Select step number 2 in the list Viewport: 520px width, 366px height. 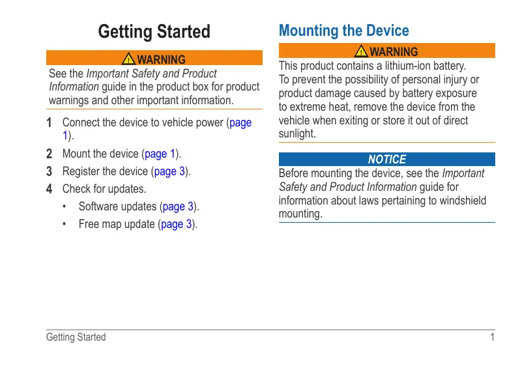(x=50, y=154)
